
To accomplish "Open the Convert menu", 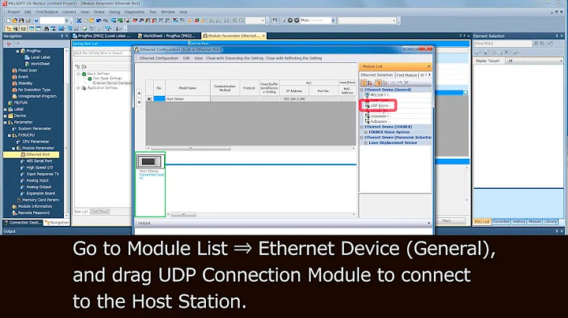I will click(69, 12).
